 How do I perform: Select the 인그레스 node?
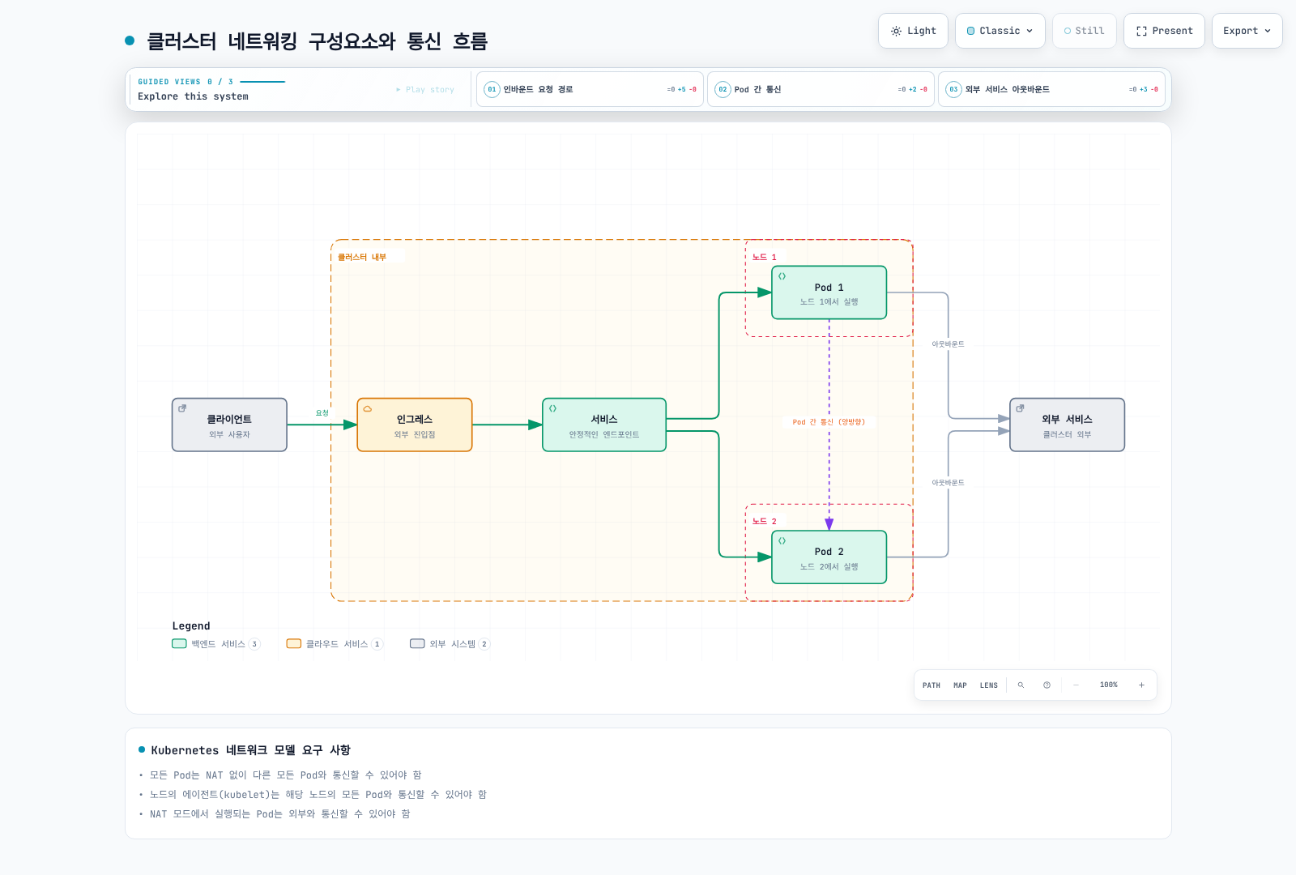pos(415,425)
